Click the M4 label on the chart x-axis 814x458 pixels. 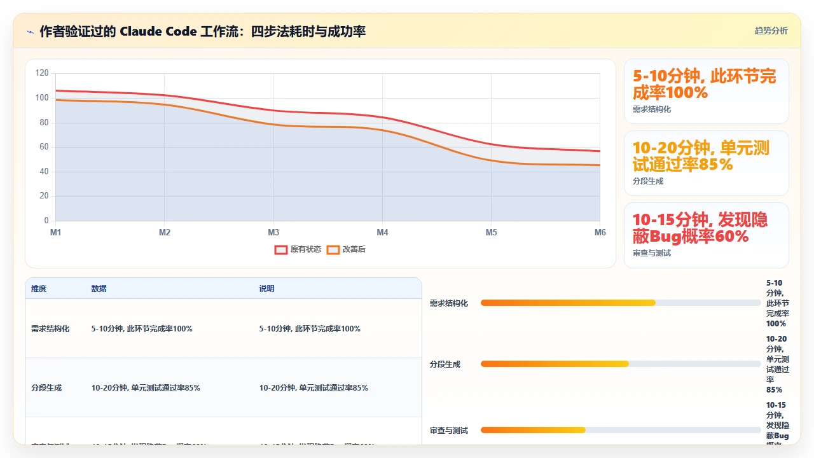coord(382,233)
